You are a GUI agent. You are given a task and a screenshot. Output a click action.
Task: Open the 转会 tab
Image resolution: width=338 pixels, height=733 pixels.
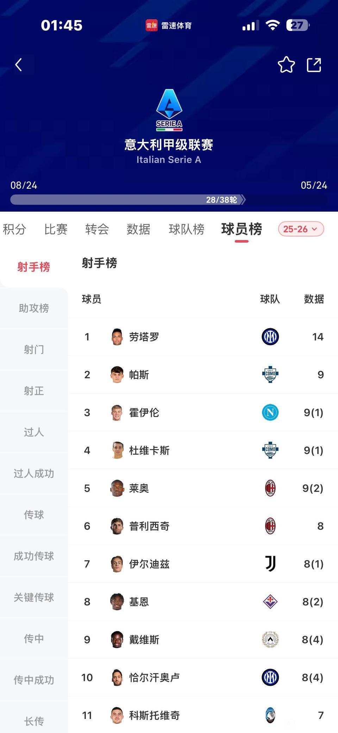click(x=97, y=229)
